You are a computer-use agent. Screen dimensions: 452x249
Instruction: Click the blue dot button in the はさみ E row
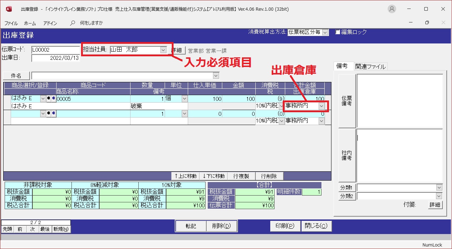click(53, 99)
